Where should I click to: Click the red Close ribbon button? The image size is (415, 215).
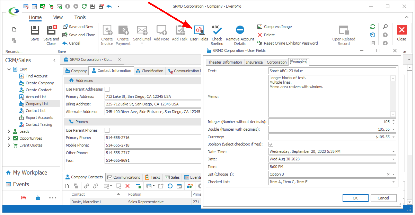401,33
